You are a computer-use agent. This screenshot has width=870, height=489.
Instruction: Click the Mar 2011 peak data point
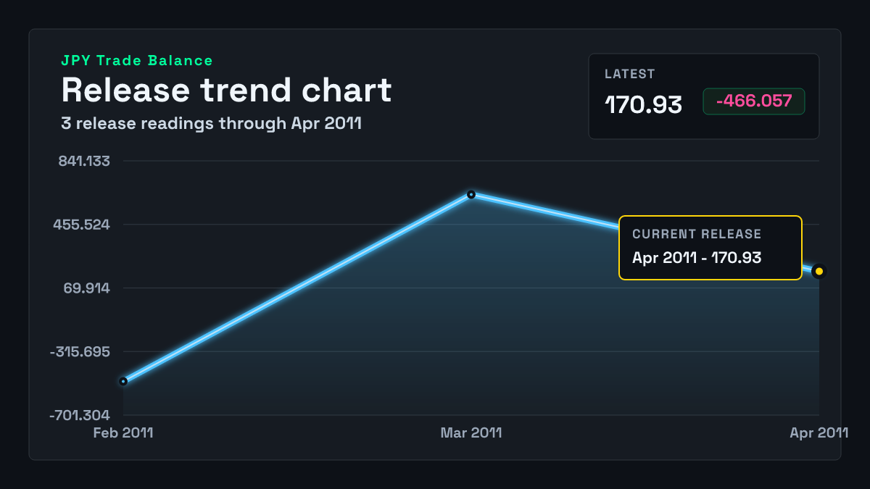[x=471, y=194]
